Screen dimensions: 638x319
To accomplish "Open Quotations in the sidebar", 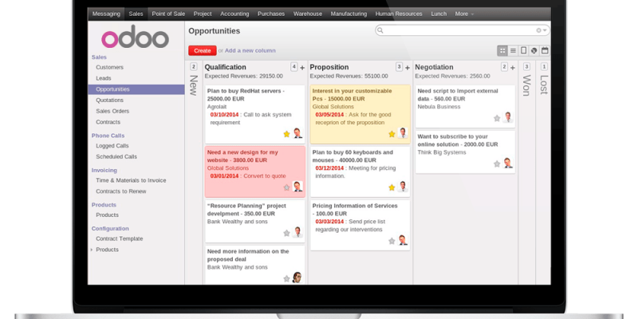I will [109, 100].
